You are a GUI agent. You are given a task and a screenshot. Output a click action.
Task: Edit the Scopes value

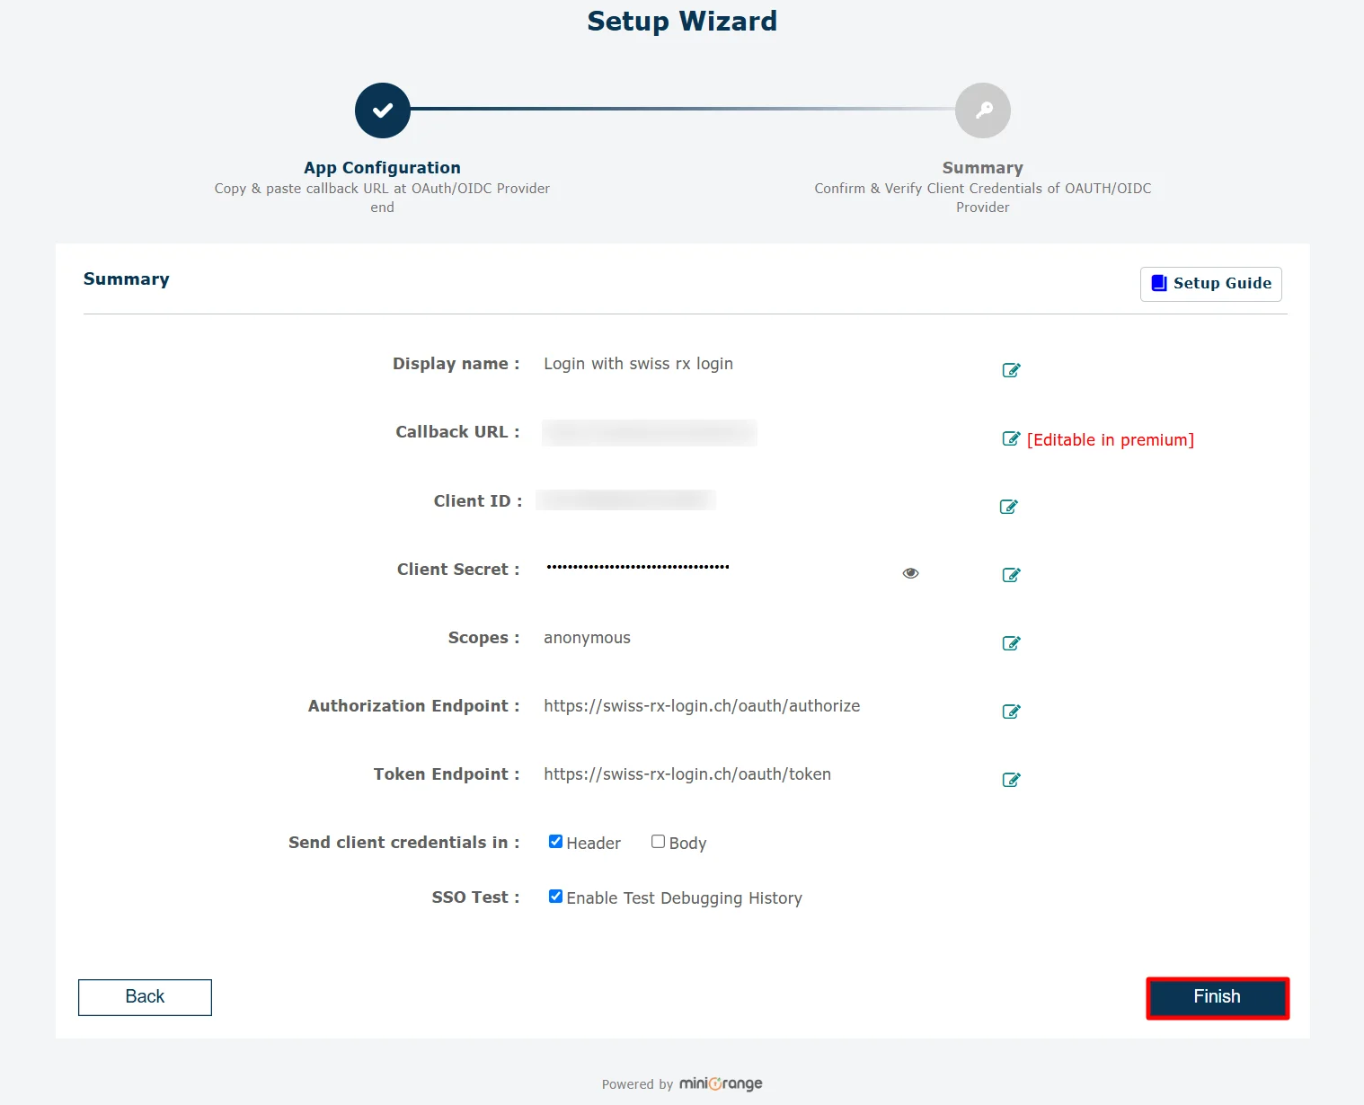1011,643
